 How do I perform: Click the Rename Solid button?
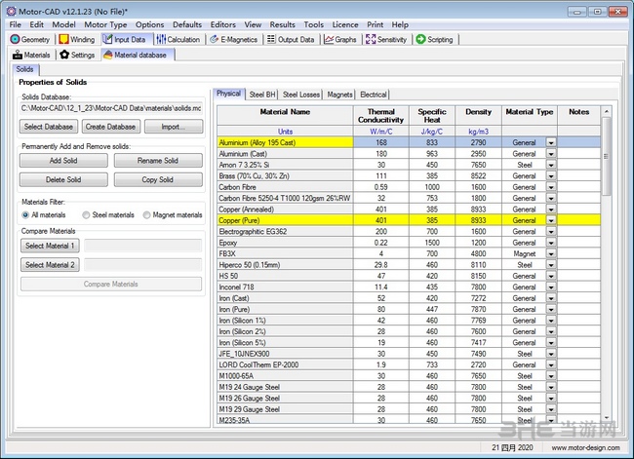pos(158,161)
